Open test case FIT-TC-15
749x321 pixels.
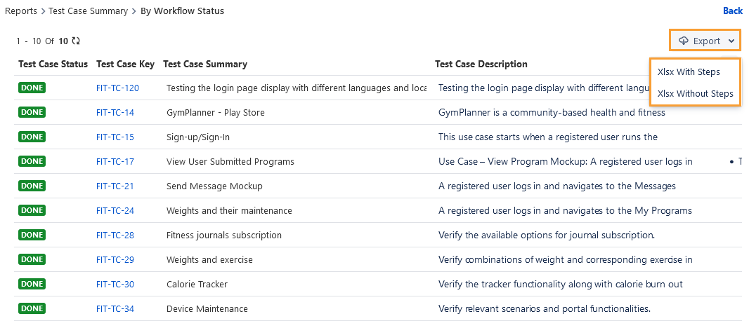[x=115, y=137]
